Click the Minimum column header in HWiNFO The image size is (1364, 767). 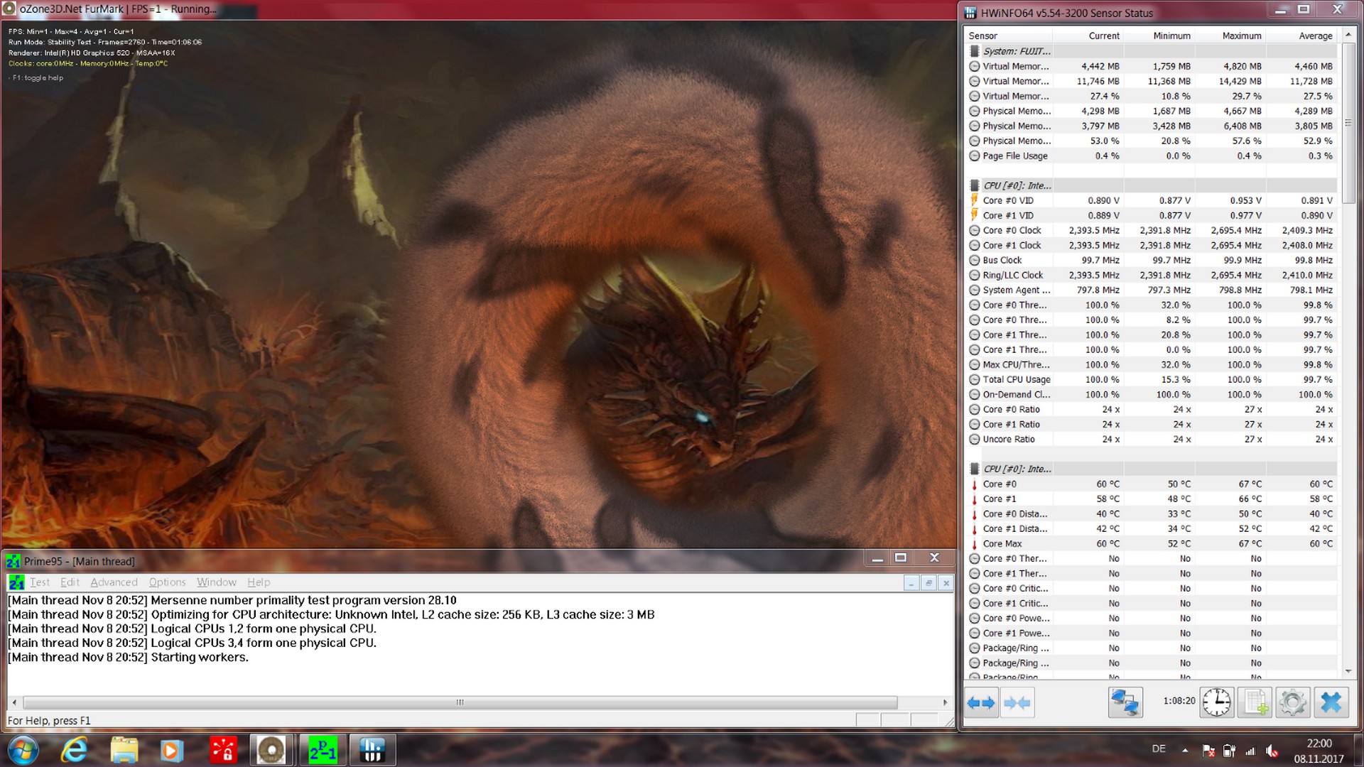[1159, 36]
